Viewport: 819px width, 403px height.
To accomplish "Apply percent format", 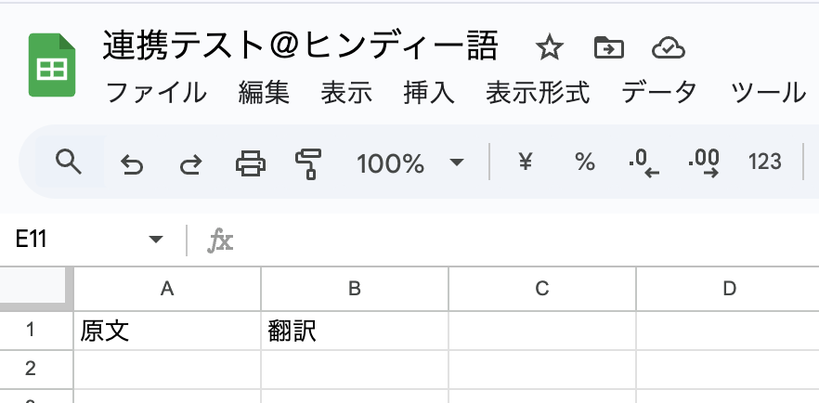I will coord(584,162).
